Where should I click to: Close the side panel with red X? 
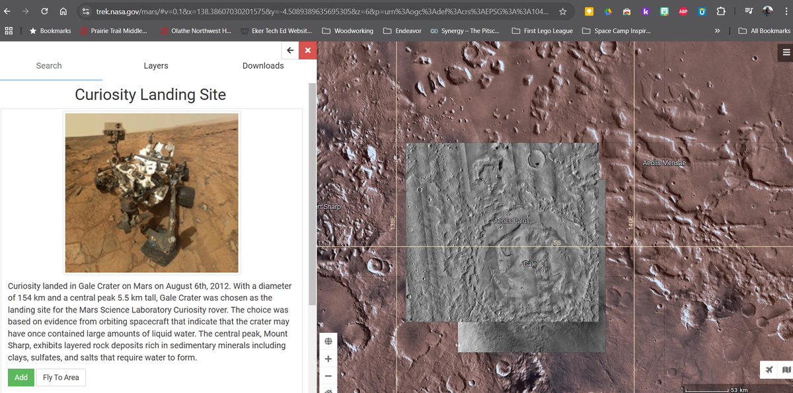pos(307,50)
